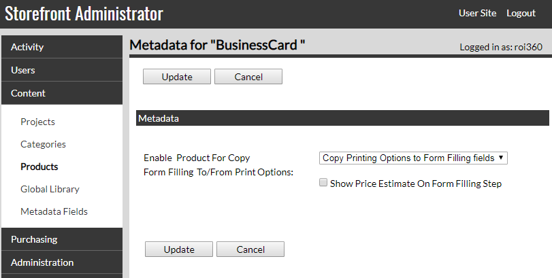Go to Projects in sidebar
Image resolution: width=552 pixels, height=278 pixels.
click(37, 122)
